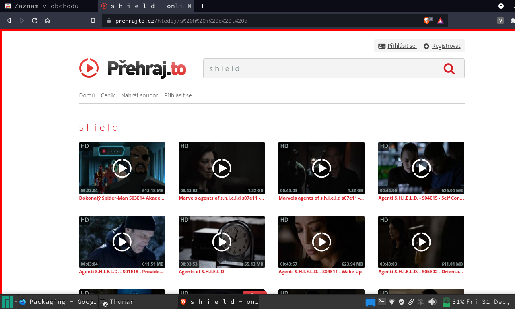This screenshot has width=515, height=322.
Task: Open 'Přihlásit se' in the navigation menu
Action: point(178,95)
